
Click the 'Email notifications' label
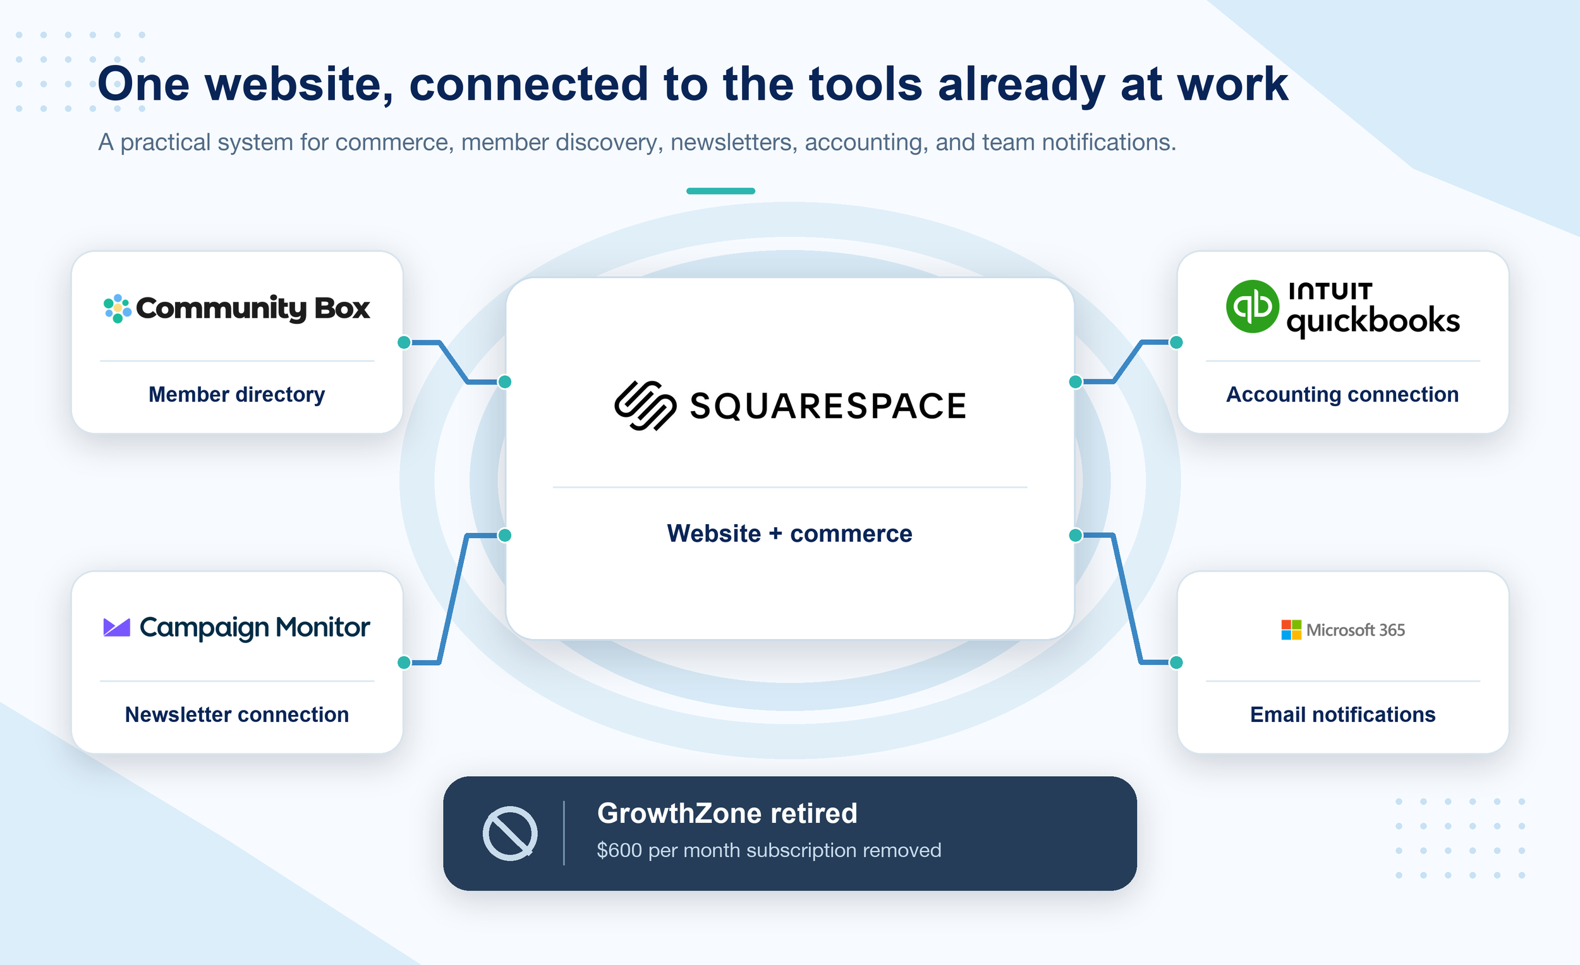tap(1342, 714)
